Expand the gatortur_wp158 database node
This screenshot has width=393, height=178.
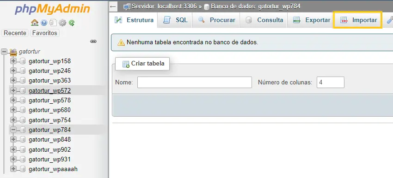pyautogui.click(x=13, y=61)
